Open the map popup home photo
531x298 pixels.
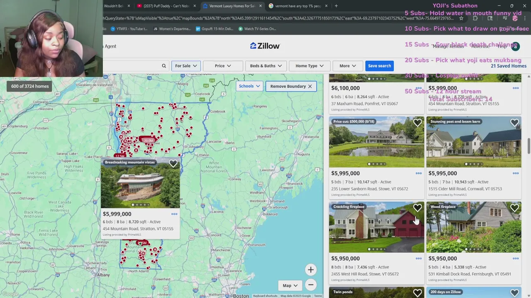coord(140,183)
